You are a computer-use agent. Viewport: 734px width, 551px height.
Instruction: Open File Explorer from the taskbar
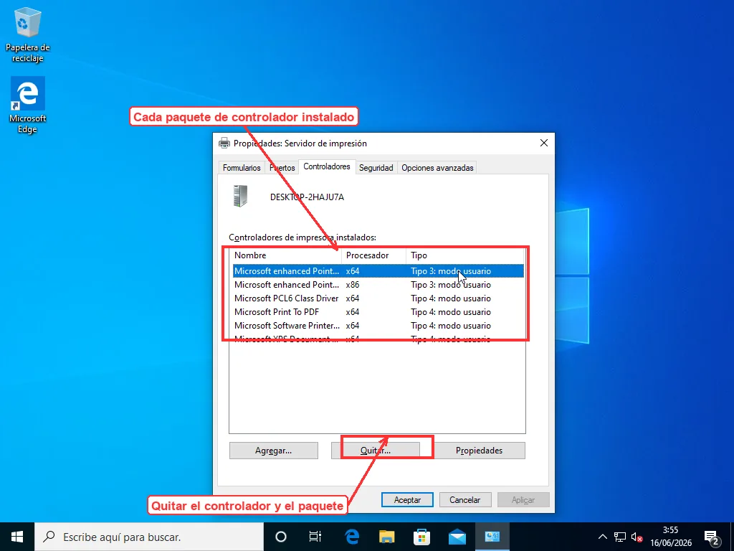click(x=386, y=537)
